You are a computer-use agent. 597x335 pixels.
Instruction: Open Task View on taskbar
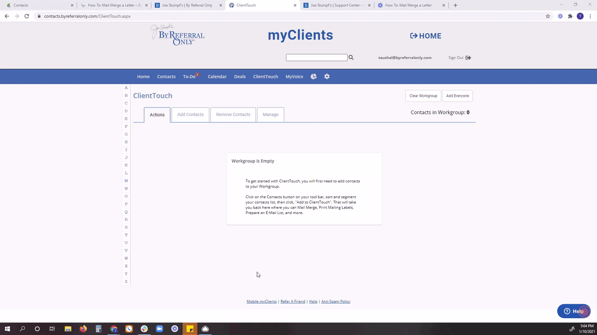tap(52, 329)
